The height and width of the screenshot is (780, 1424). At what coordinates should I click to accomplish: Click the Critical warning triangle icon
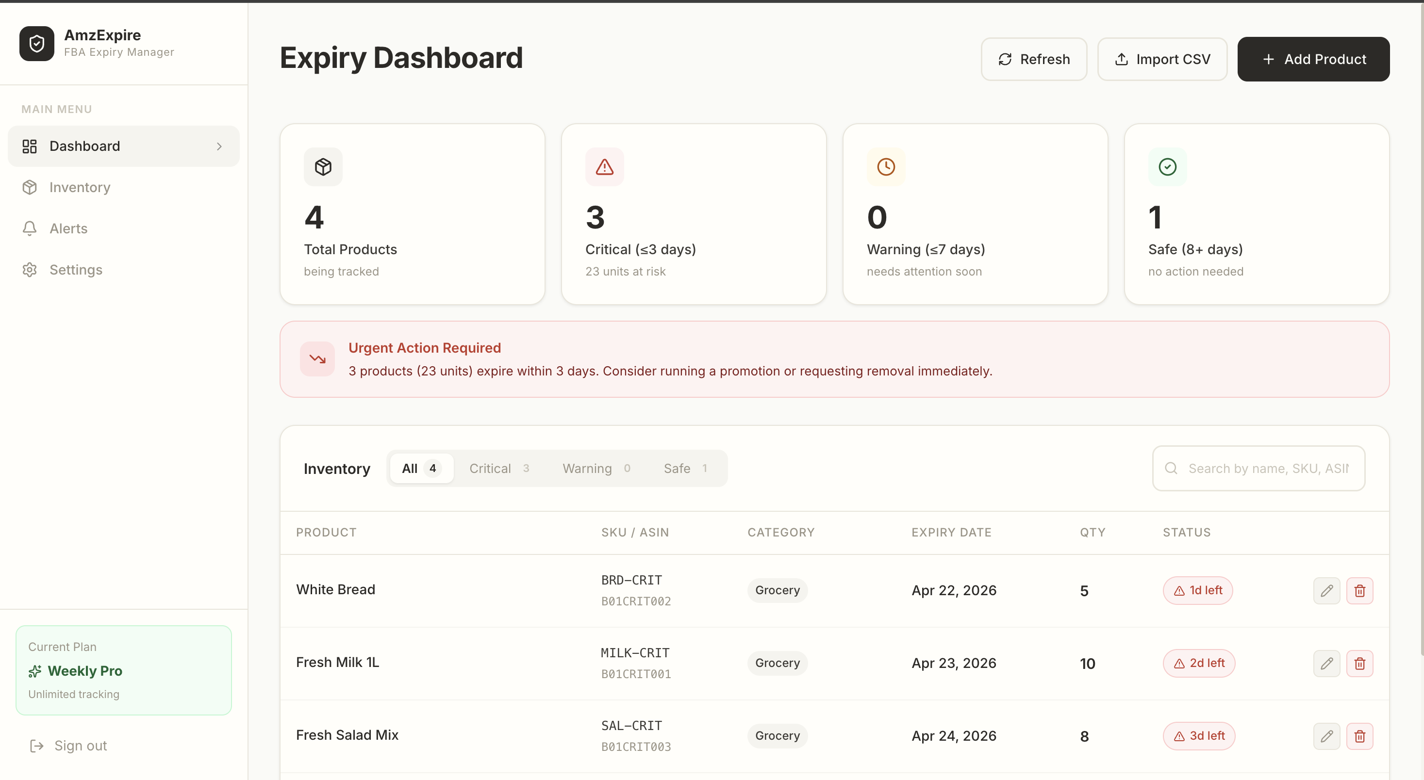coord(604,167)
